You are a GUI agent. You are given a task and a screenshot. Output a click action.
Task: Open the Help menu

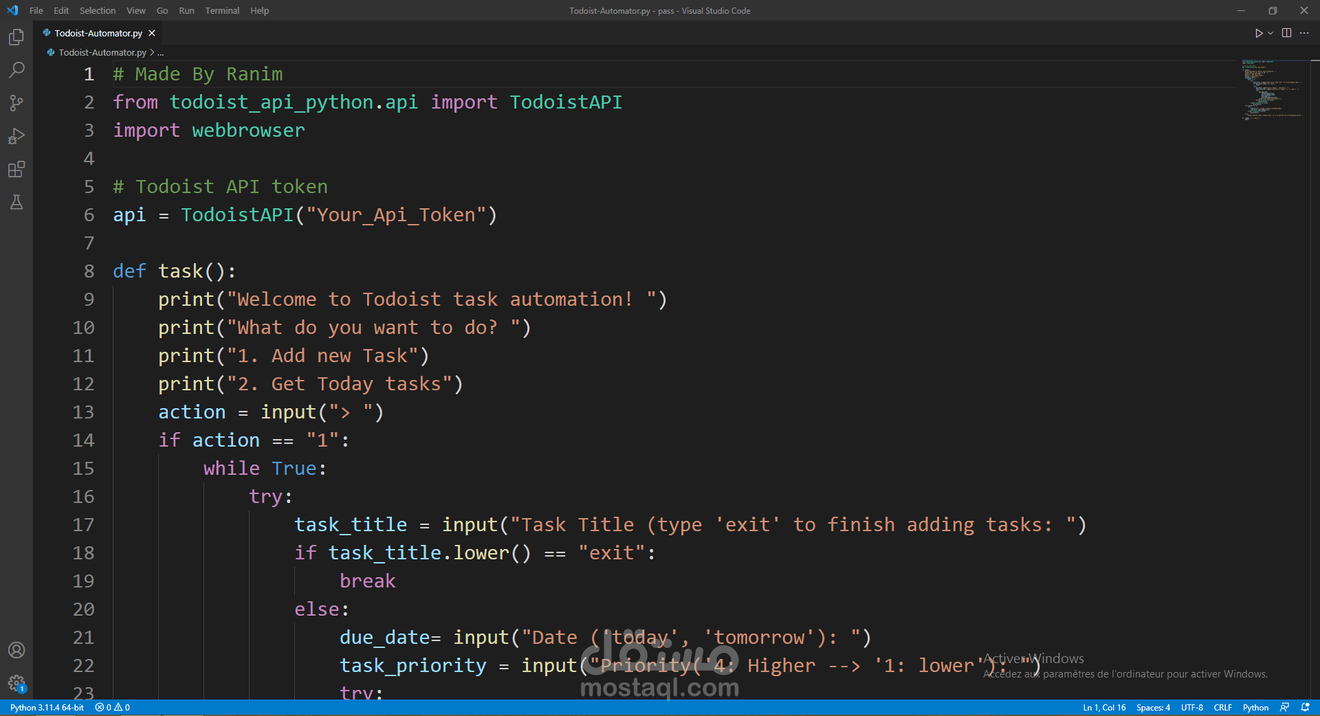click(260, 10)
